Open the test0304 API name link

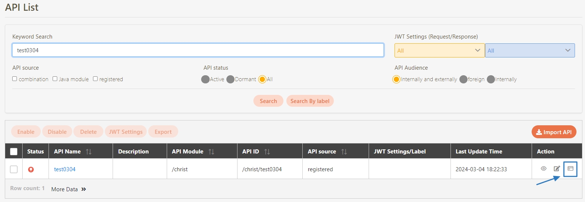(x=65, y=169)
